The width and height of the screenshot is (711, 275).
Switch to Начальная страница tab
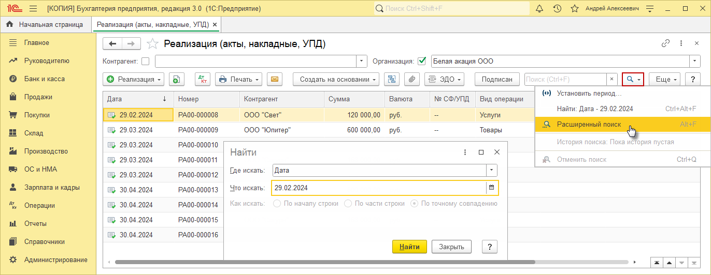click(x=46, y=24)
